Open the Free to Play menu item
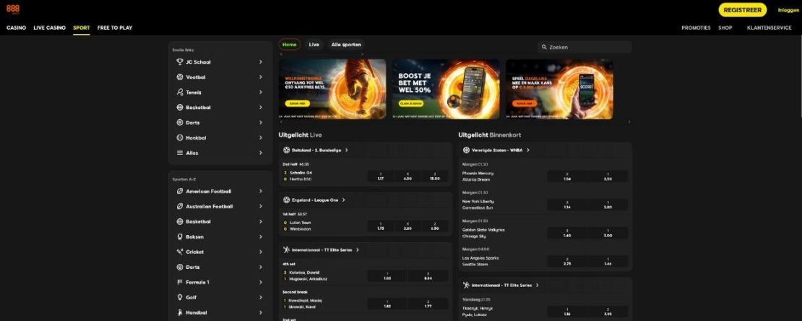Image resolution: width=802 pixels, height=321 pixels. (x=115, y=27)
